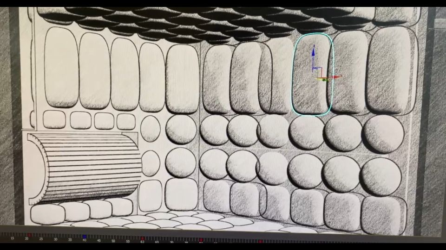446x250 pixels.
Task: Select the blue keyframe marker at frame 40
Action: 85,237
